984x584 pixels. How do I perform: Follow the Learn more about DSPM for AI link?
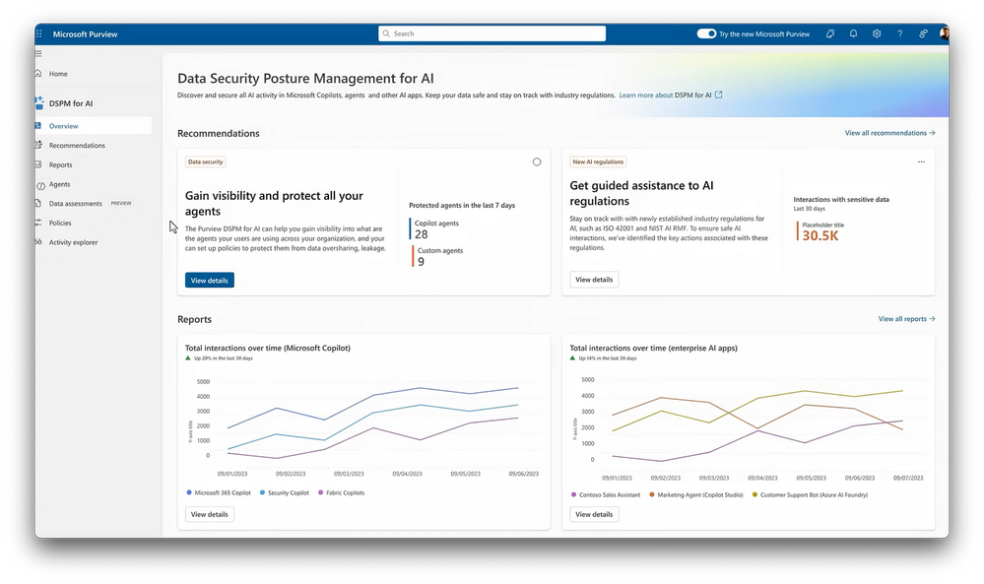click(x=670, y=96)
